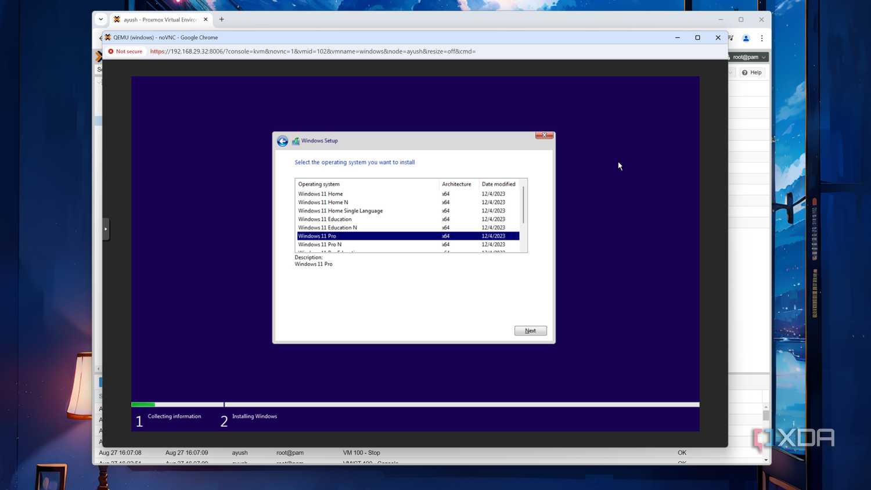Select Windows 11 Home N row
This screenshot has width=871, height=490.
408,203
